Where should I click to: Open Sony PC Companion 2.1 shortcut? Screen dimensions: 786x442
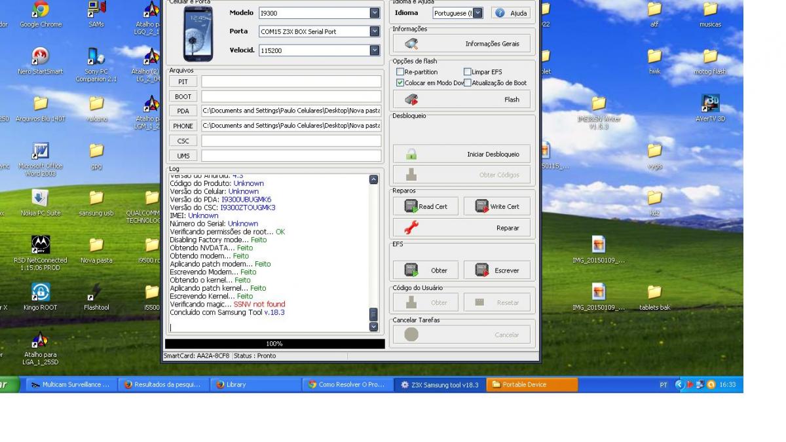click(x=96, y=65)
